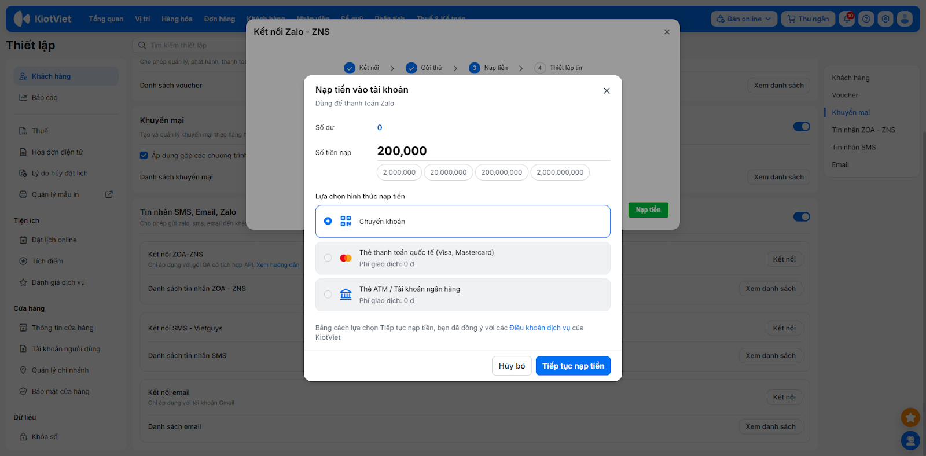Toggle the Tin nhắn SMS, Email, Zalo switch

[802, 216]
